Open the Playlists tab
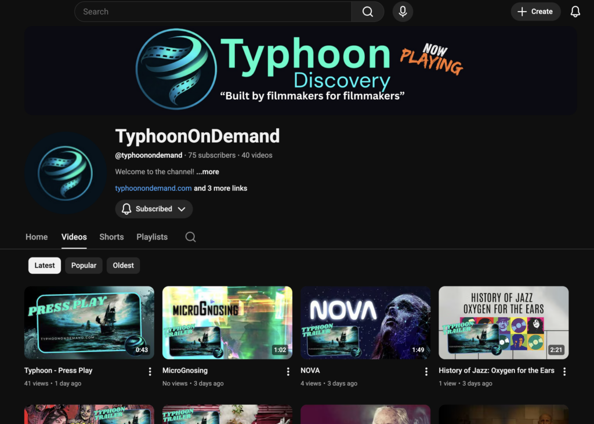The image size is (594, 424). pos(152,237)
